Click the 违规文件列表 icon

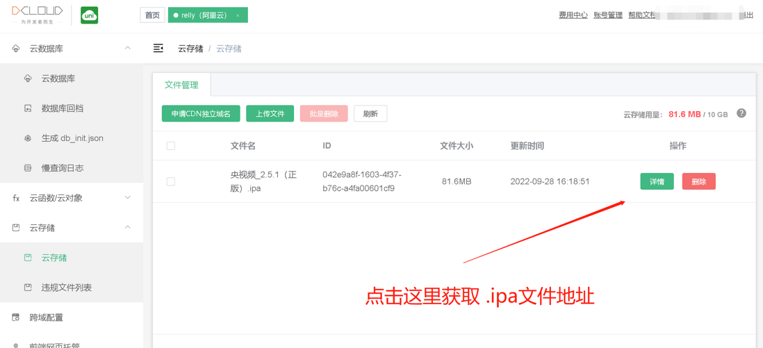tap(28, 288)
